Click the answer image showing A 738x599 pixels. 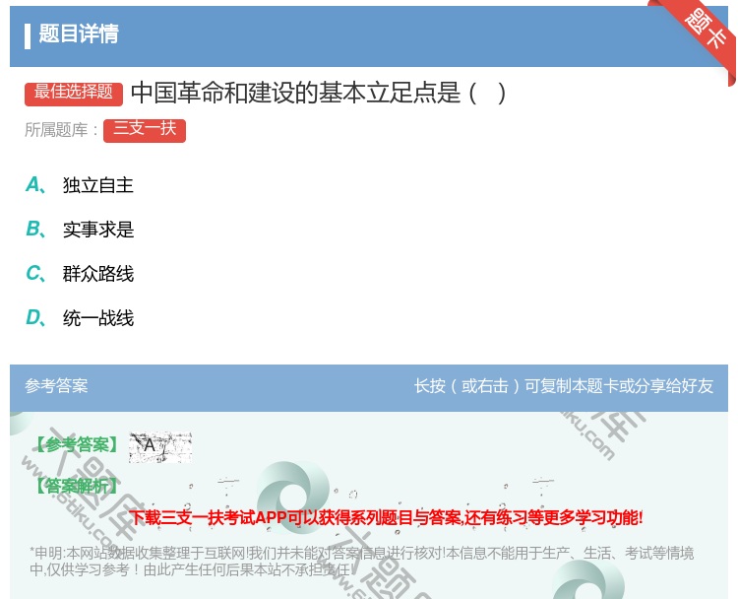pos(160,446)
